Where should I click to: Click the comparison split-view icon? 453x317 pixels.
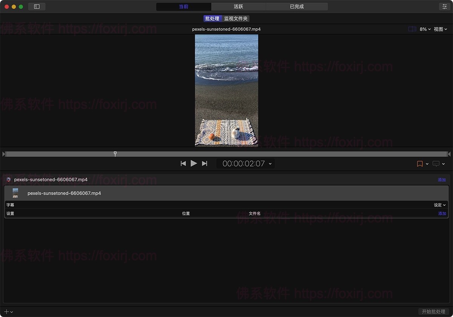412,29
